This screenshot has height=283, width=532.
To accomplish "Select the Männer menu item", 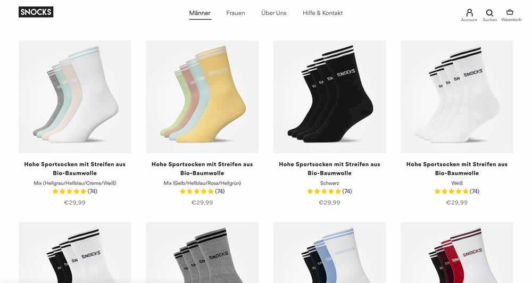I will (x=200, y=13).
